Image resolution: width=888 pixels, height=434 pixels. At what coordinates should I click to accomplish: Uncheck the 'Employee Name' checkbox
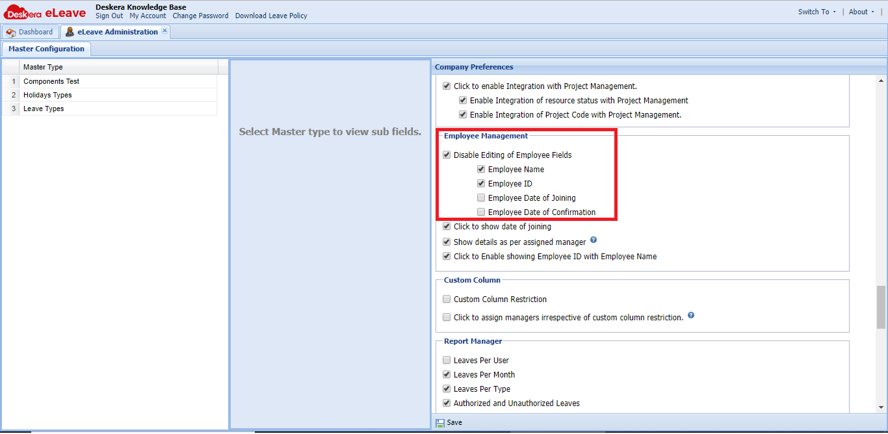[x=480, y=169]
